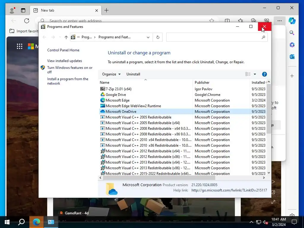Screen dimensions: 304x228
Task: Sort by the Publisher column header
Action: point(221,83)
